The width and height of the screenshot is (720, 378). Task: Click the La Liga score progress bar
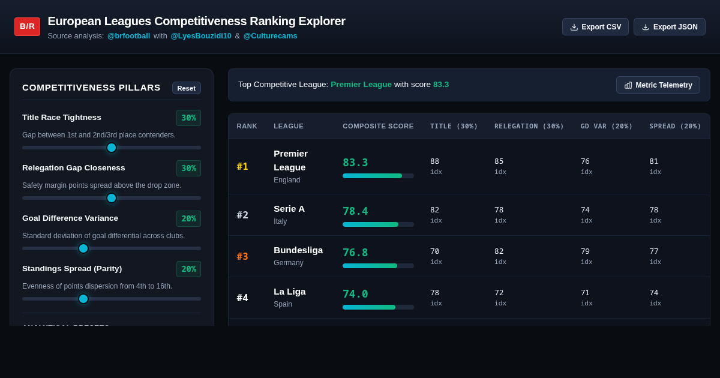(x=378, y=307)
